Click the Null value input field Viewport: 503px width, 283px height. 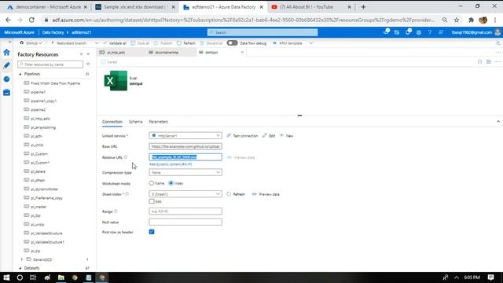(x=185, y=222)
